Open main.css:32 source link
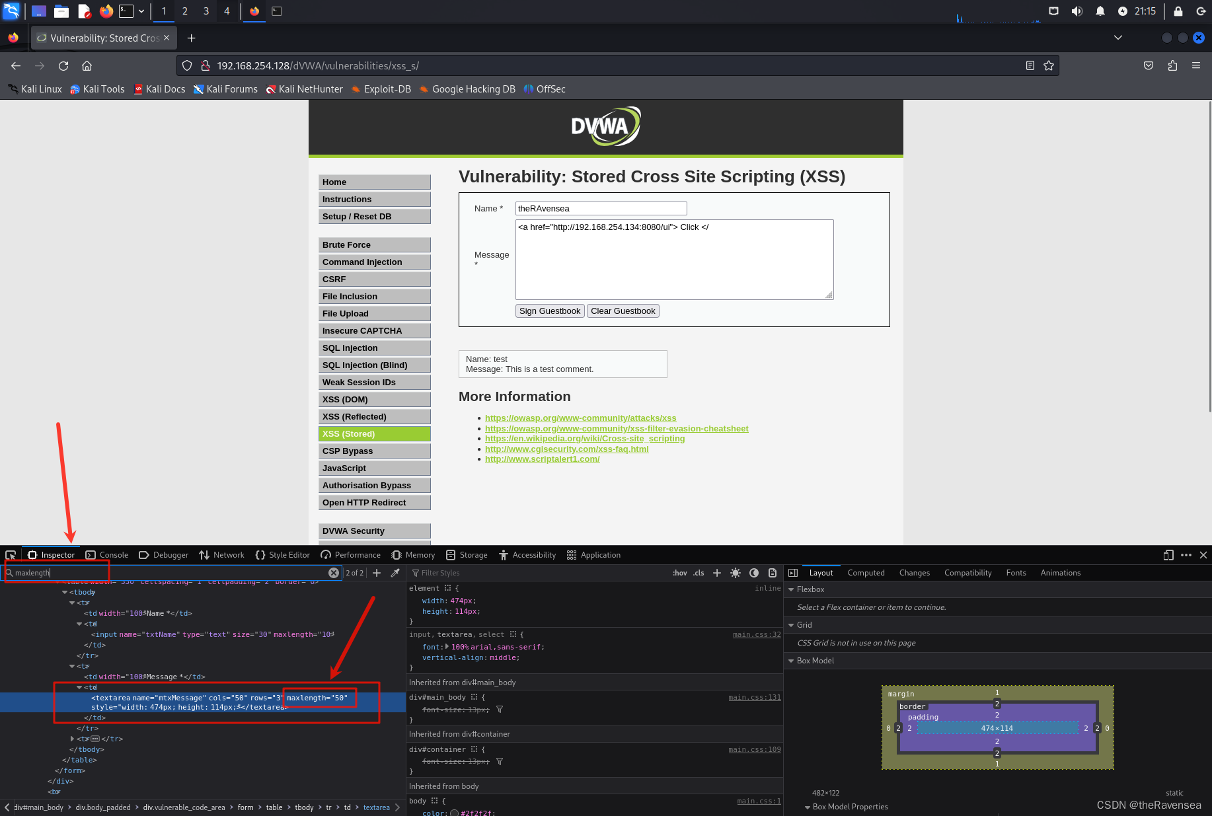Screen dimensions: 1212x816 coord(757,634)
